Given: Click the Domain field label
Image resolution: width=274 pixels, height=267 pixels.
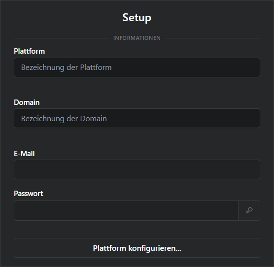Looking at the screenshot, I should coord(27,102).
